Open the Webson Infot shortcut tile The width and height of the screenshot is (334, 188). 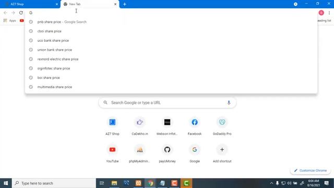(167, 126)
